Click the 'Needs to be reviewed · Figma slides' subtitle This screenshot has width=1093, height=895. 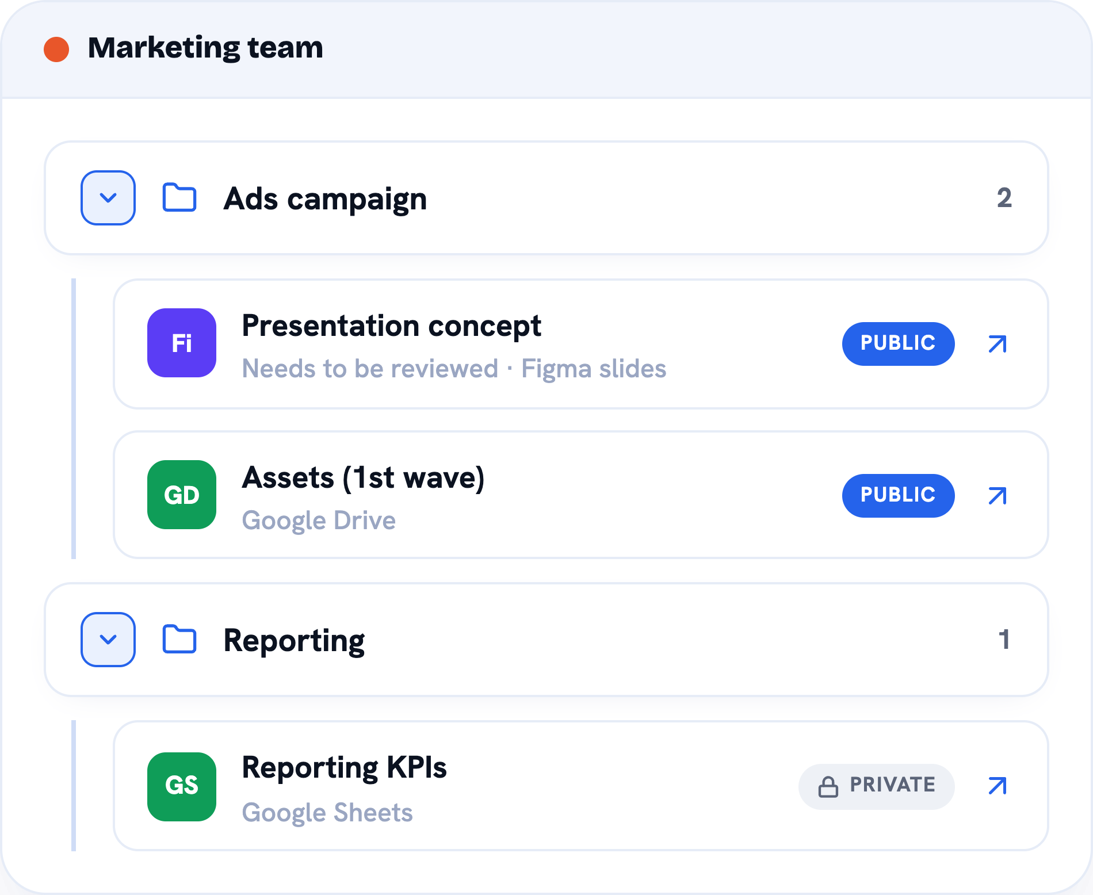point(454,369)
